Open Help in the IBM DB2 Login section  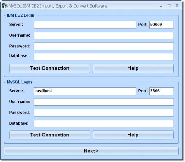tap(133, 68)
